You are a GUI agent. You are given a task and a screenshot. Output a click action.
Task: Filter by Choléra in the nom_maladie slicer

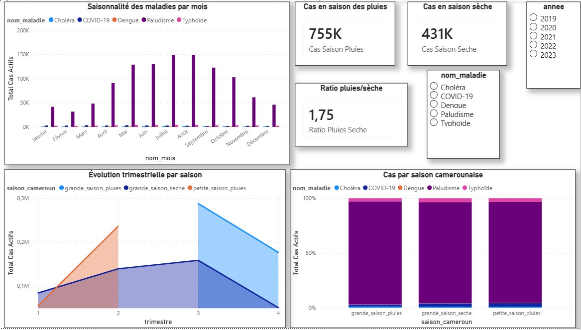point(434,86)
